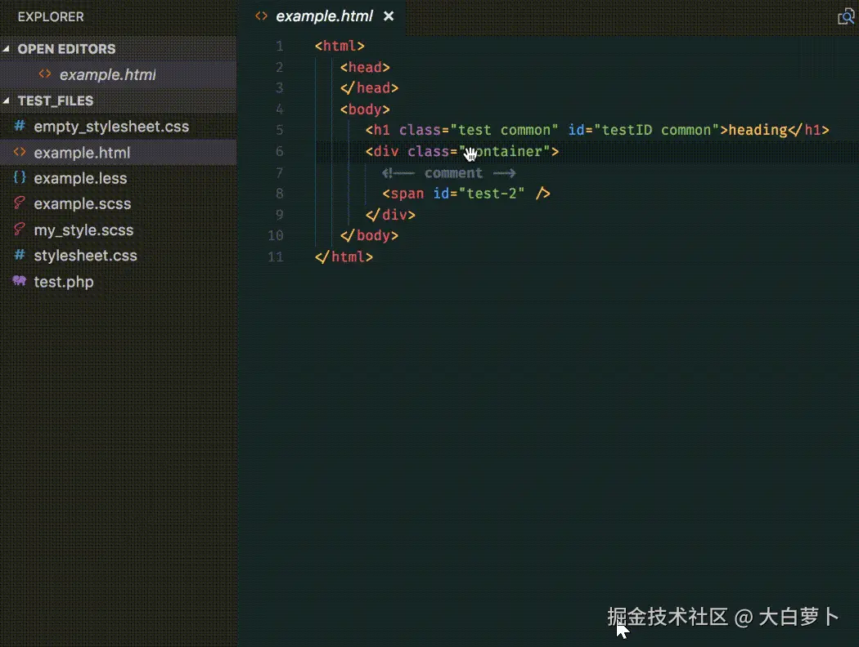859x647 pixels.
Task: Click the hash icon next to stylesheet.css
Action: coord(19,256)
